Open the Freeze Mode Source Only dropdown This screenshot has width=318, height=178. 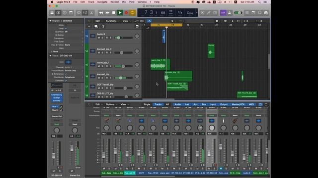coord(74,71)
